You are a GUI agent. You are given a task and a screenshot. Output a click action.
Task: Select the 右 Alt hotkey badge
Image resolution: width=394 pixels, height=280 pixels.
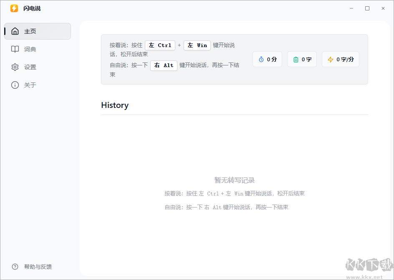pos(164,65)
